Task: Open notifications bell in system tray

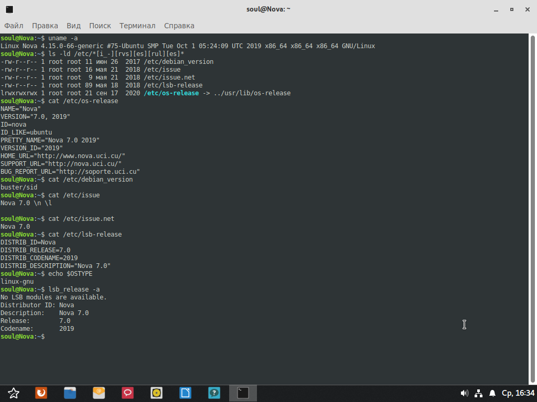Action: coord(492,393)
